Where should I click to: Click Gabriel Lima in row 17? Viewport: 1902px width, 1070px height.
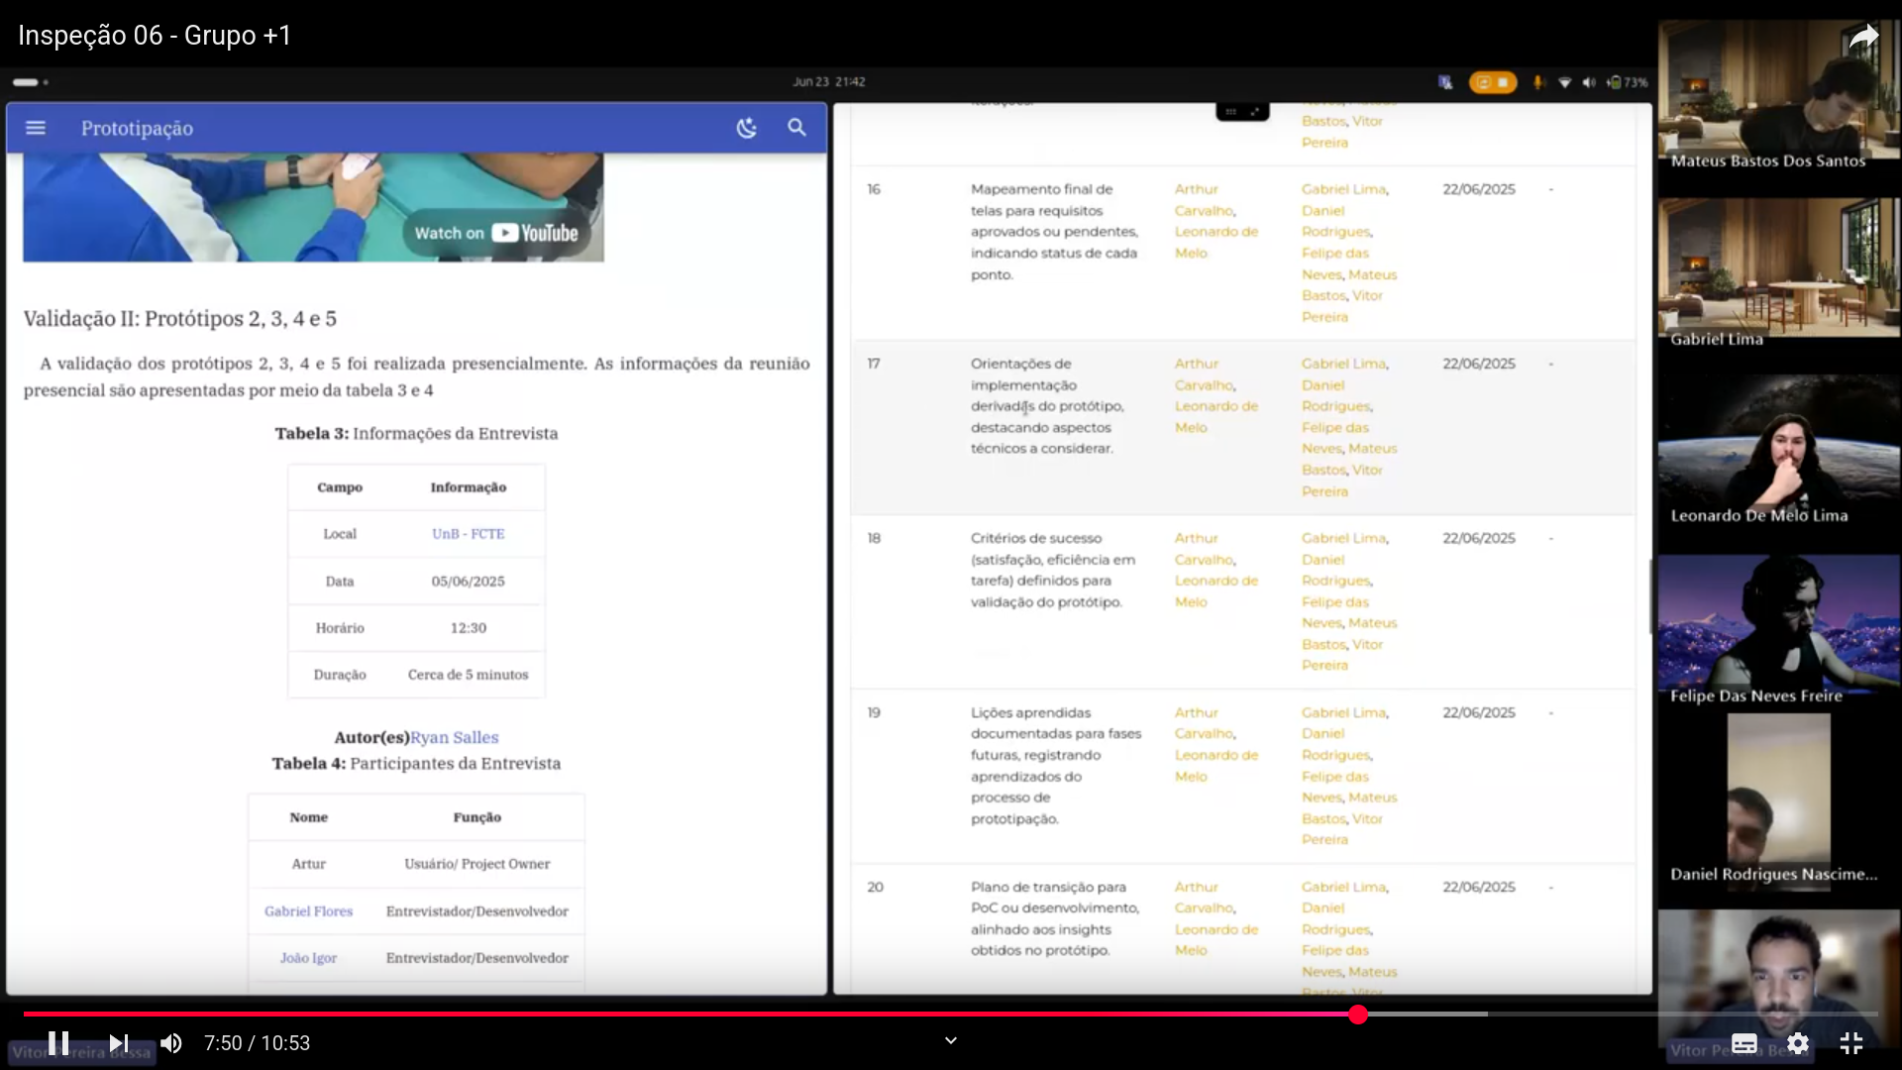pyautogui.click(x=1343, y=364)
